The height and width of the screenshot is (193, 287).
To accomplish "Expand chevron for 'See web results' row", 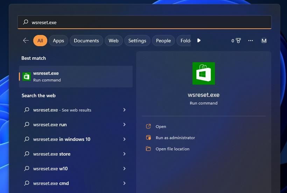I will (125, 110).
